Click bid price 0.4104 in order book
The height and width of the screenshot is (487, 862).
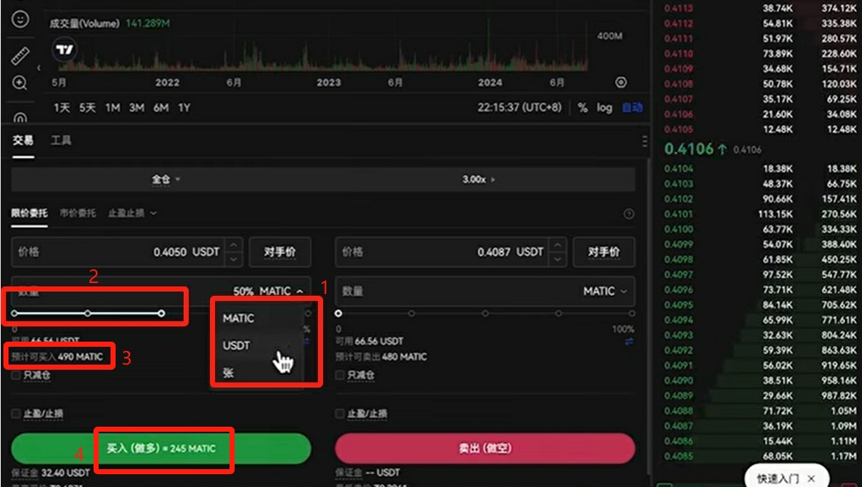pos(678,169)
